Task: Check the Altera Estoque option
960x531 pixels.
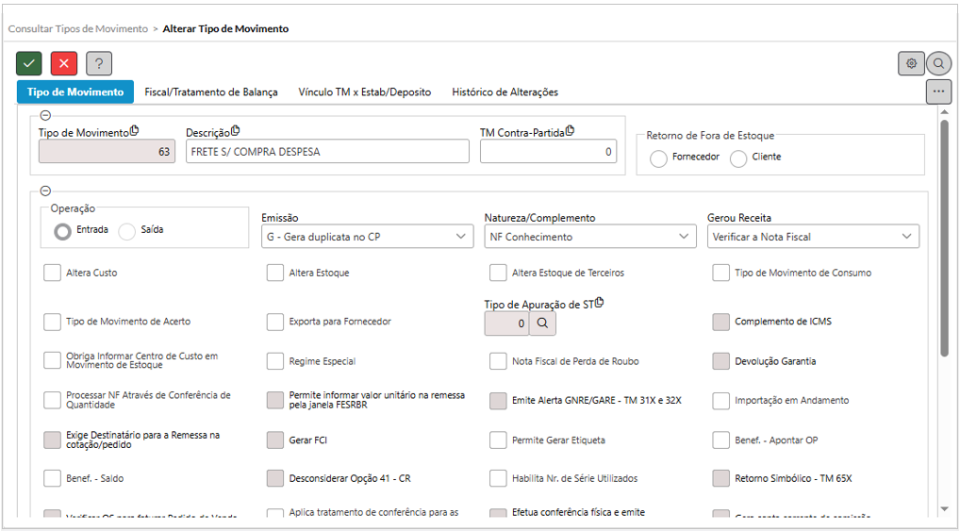Action: [274, 273]
